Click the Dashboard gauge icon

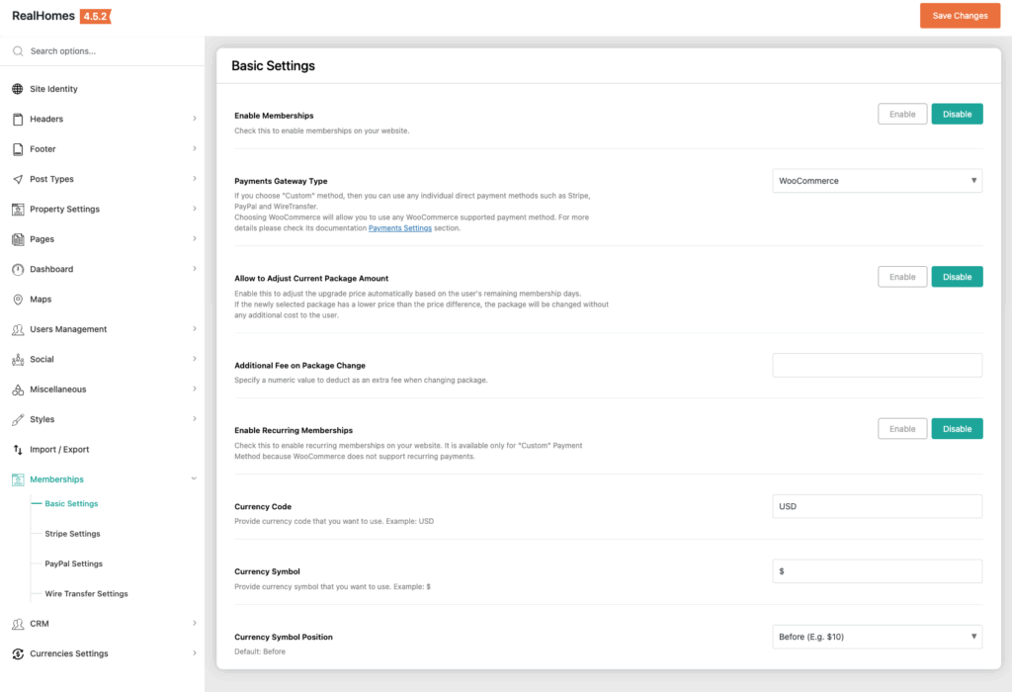pyautogui.click(x=18, y=269)
